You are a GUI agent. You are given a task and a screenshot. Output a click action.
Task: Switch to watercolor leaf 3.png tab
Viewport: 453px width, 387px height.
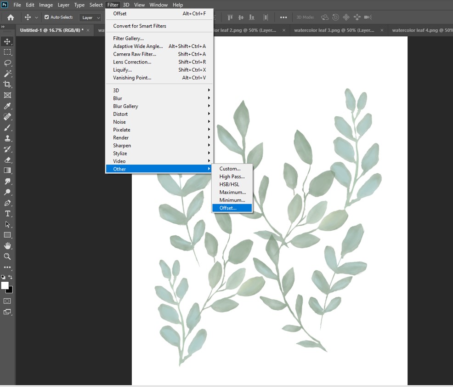(x=334, y=30)
